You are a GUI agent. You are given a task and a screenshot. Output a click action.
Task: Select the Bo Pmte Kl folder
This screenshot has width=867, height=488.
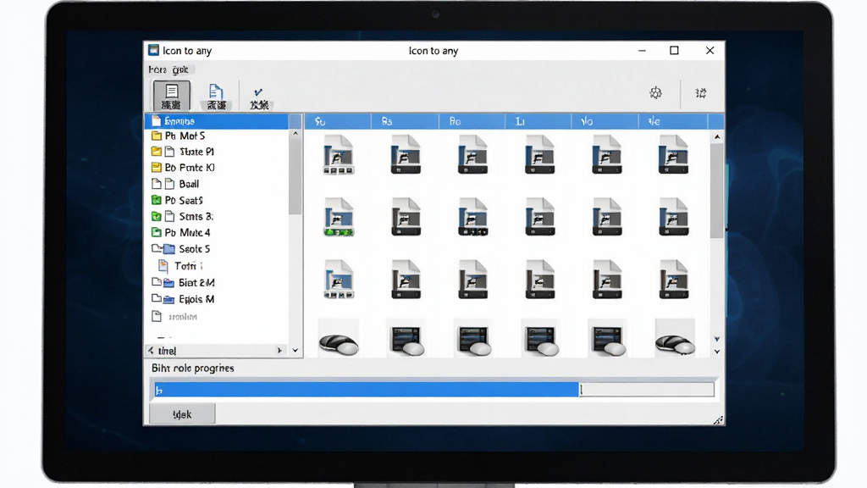coord(183,168)
